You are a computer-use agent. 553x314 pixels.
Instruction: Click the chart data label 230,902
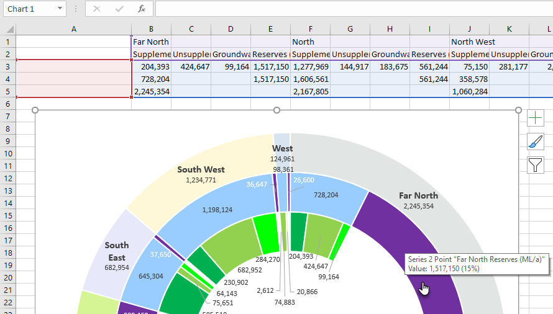pyautogui.click(x=236, y=282)
